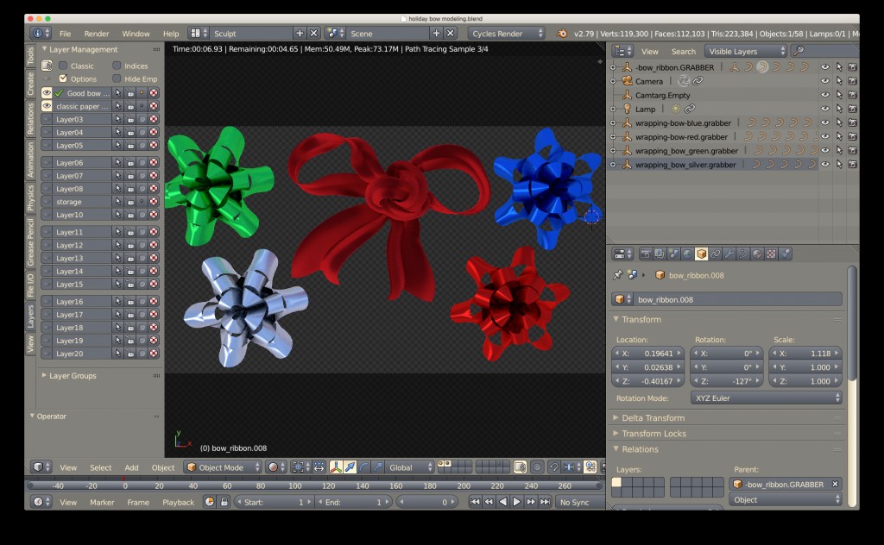The width and height of the screenshot is (884, 545).
Task: Open the World properties tab
Action: tap(687, 254)
